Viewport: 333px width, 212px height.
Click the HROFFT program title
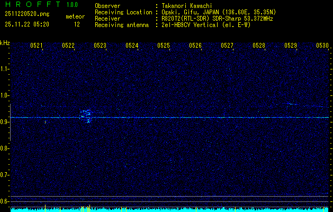point(33,4)
